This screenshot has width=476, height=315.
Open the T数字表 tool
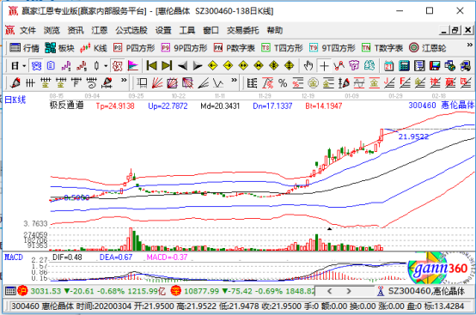point(382,48)
